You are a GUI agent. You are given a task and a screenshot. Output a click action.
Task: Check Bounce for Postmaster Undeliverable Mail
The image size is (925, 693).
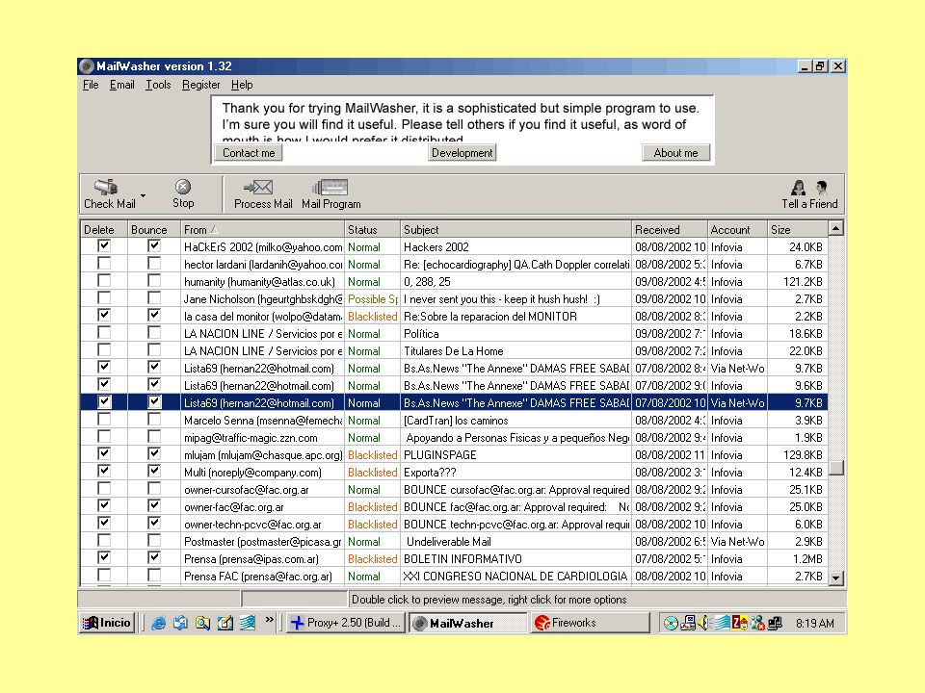pos(154,540)
